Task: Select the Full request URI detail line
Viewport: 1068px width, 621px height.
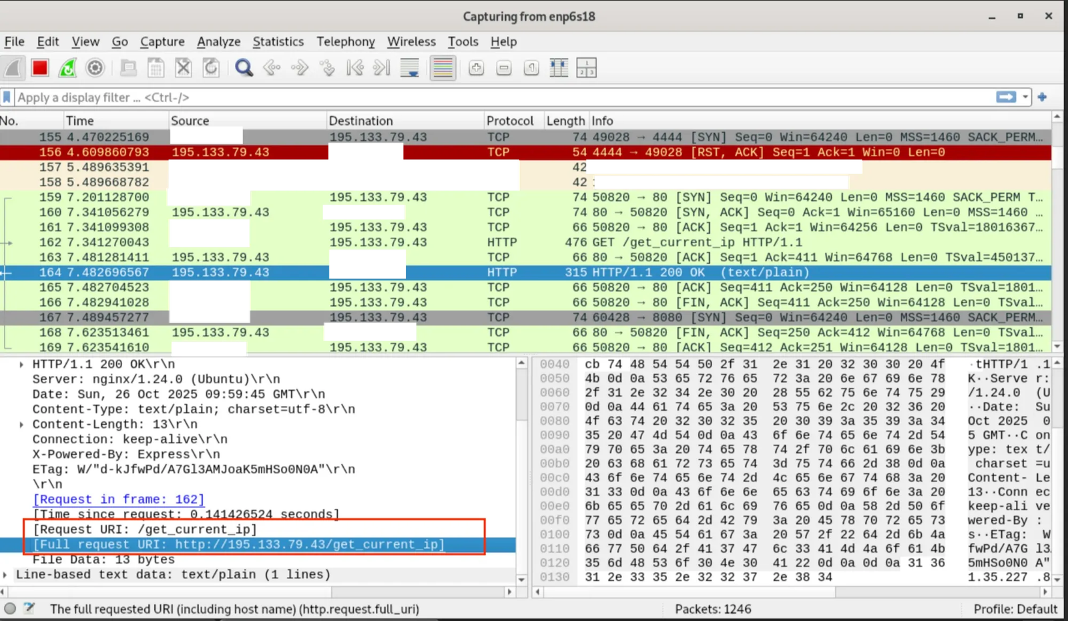Action: 258,545
